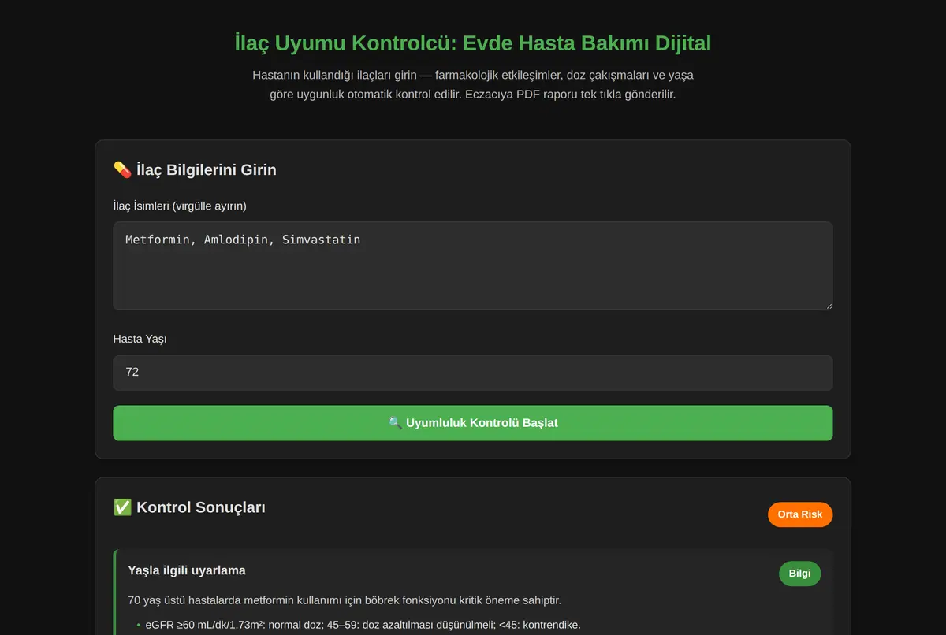Click the Kontrol Sonuçları heading
The width and height of the screenshot is (946, 635).
pyautogui.click(x=189, y=507)
